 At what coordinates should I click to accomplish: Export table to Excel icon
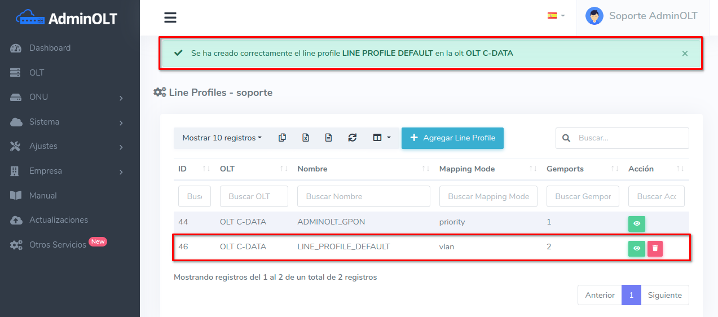(306, 138)
